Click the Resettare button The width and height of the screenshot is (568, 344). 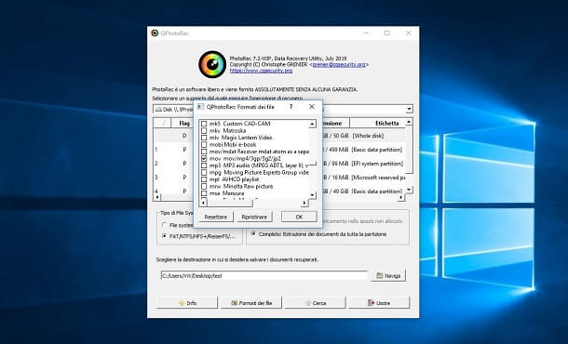pyautogui.click(x=216, y=217)
